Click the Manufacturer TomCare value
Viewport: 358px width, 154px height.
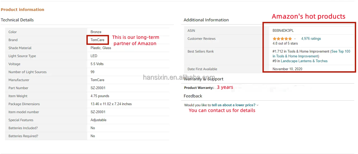pos(97,80)
